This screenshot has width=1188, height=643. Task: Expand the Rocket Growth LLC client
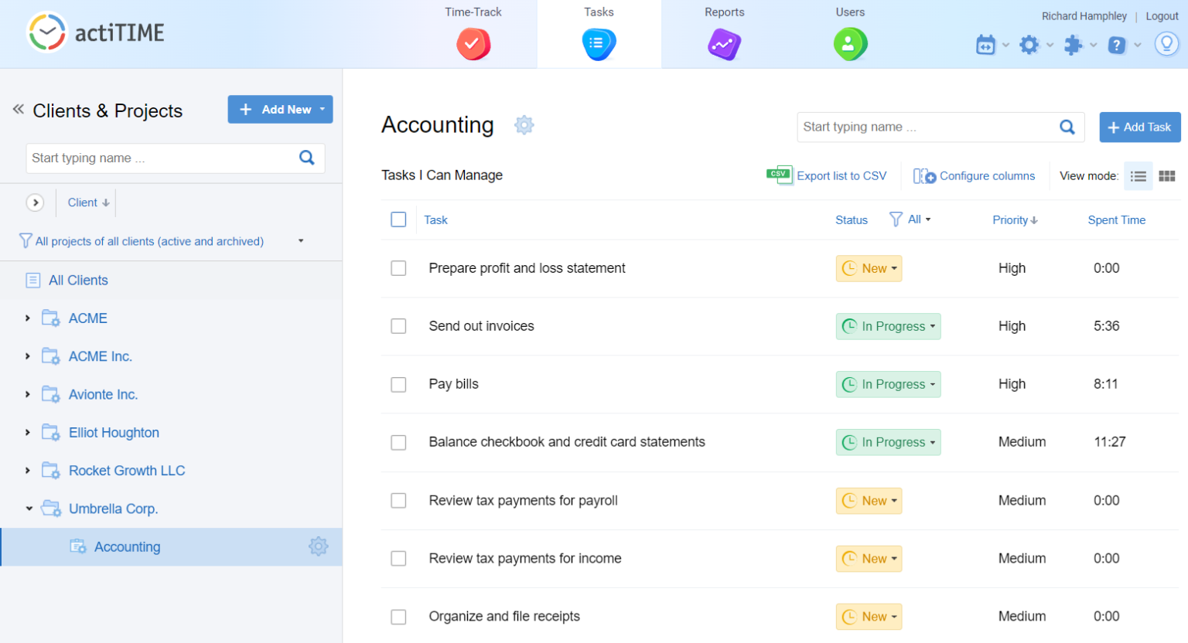click(28, 471)
